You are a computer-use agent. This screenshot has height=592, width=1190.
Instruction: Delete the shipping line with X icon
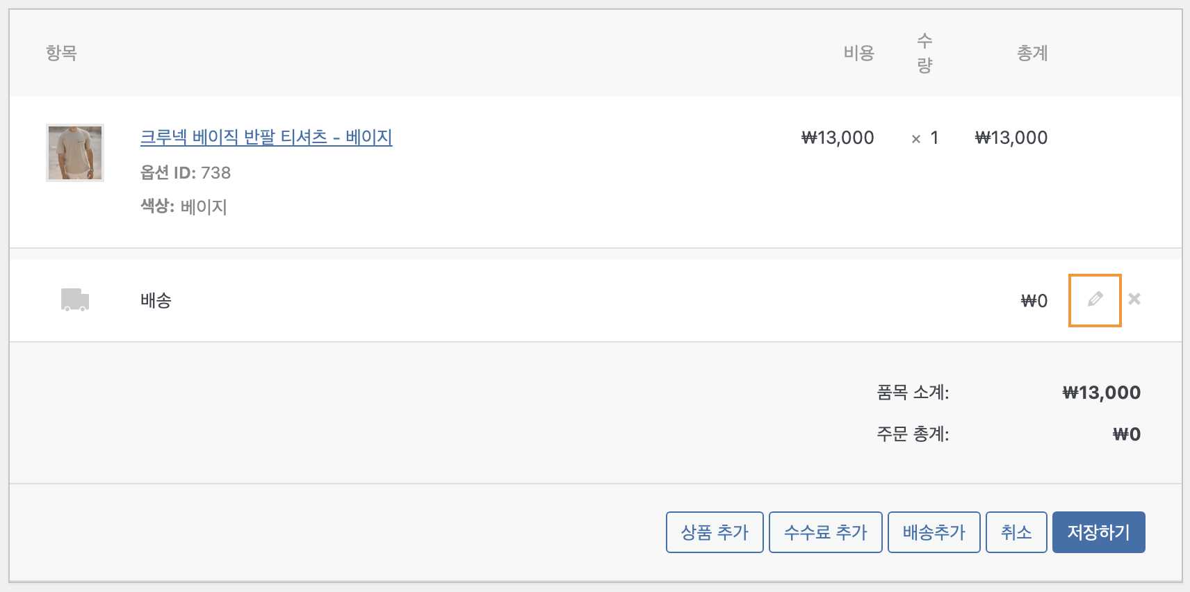(x=1134, y=299)
